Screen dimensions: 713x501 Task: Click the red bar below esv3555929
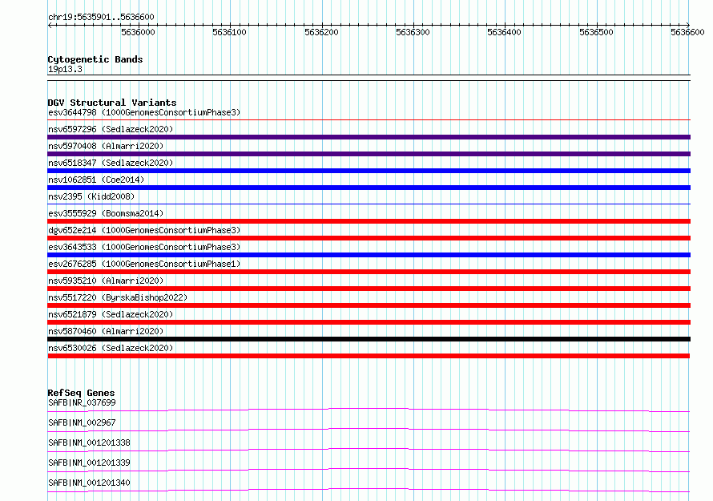click(x=369, y=221)
